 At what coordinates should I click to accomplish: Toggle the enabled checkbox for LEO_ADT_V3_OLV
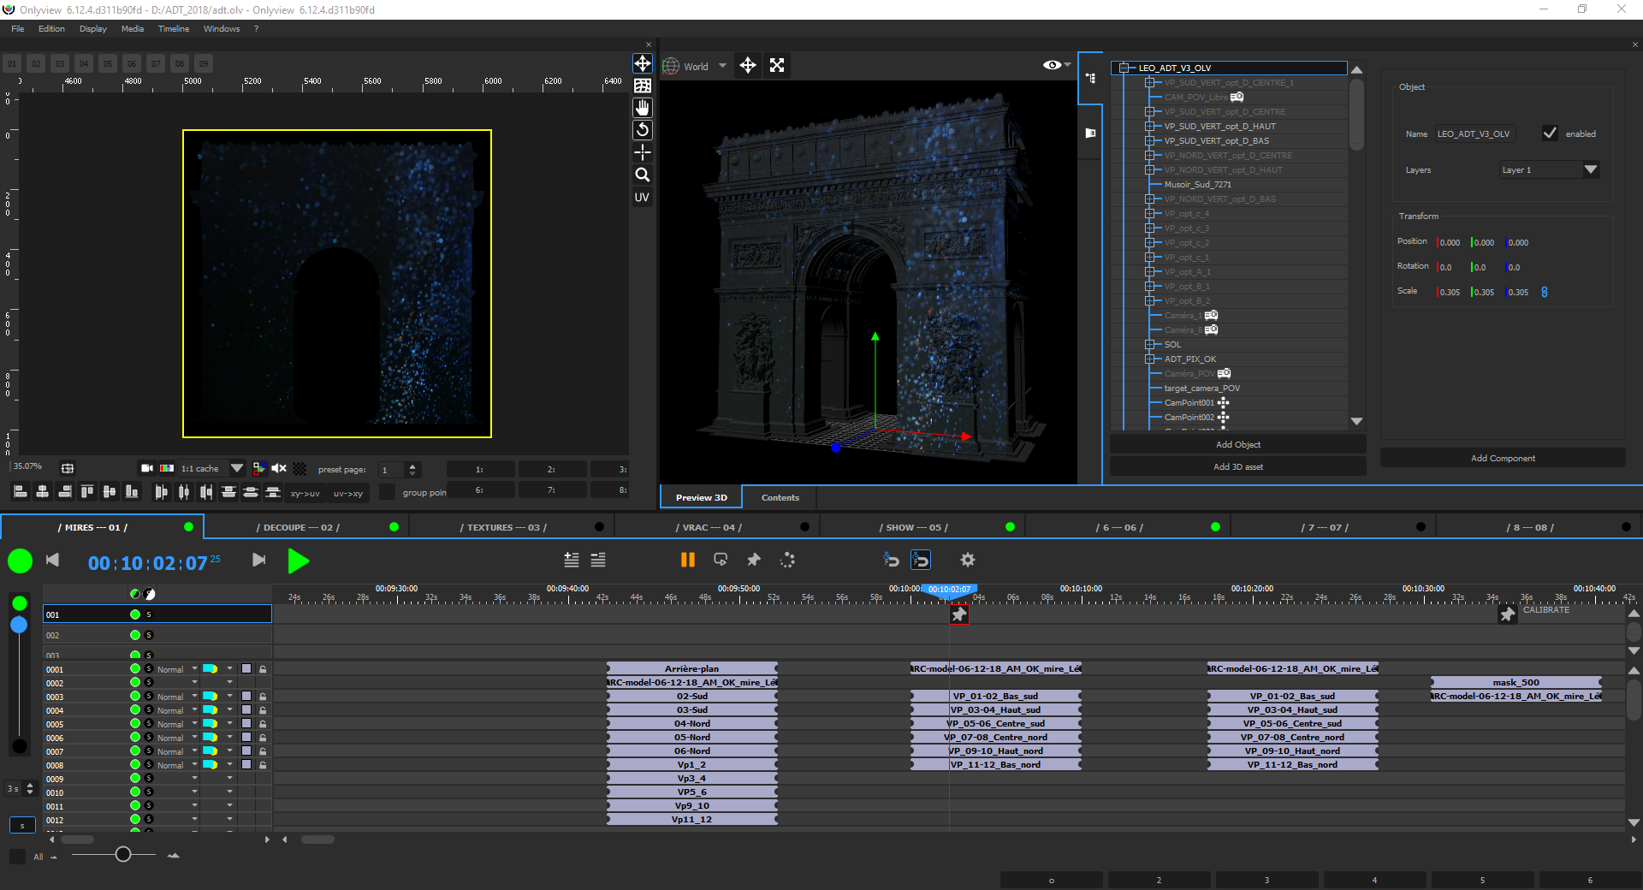[1550, 133]
